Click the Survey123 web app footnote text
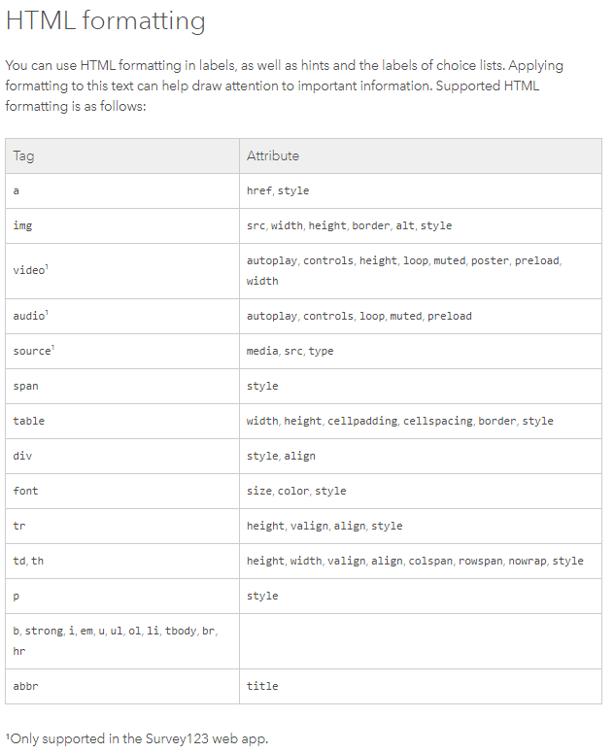 136,738
